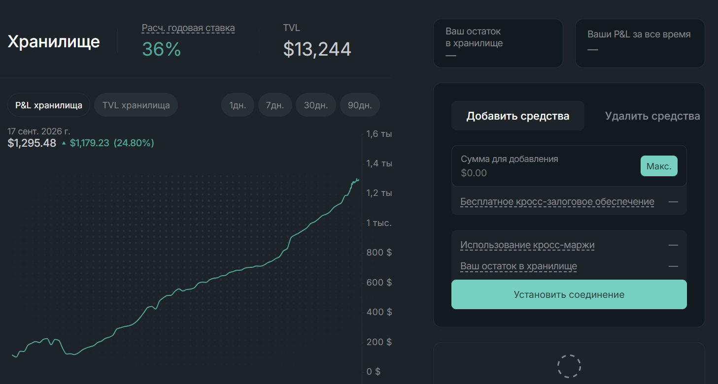Click the 1 тыс. axis label
718x384 pixels.
click(x=379, y=223)
